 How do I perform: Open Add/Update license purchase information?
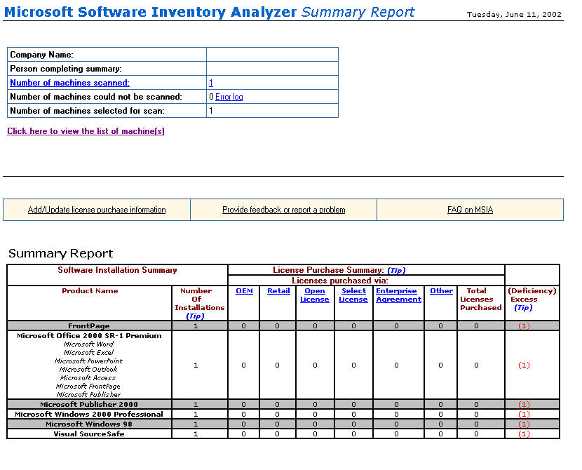tap(97, 210)
